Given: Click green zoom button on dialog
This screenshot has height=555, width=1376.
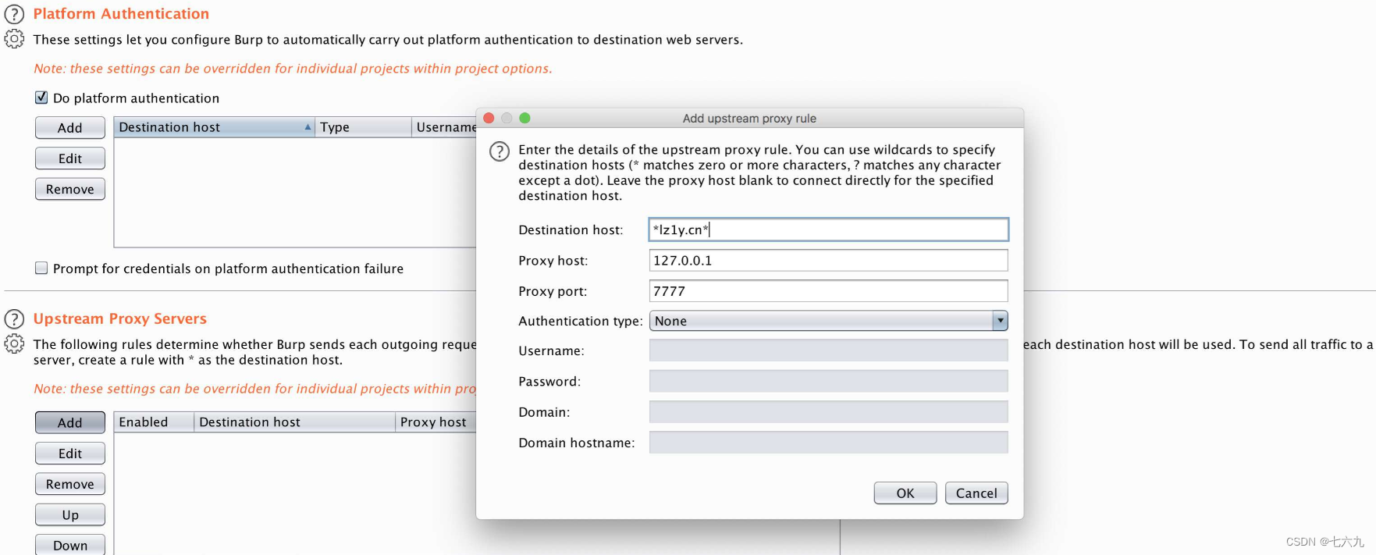Looking at the screenshot, I should click(524, 118).
